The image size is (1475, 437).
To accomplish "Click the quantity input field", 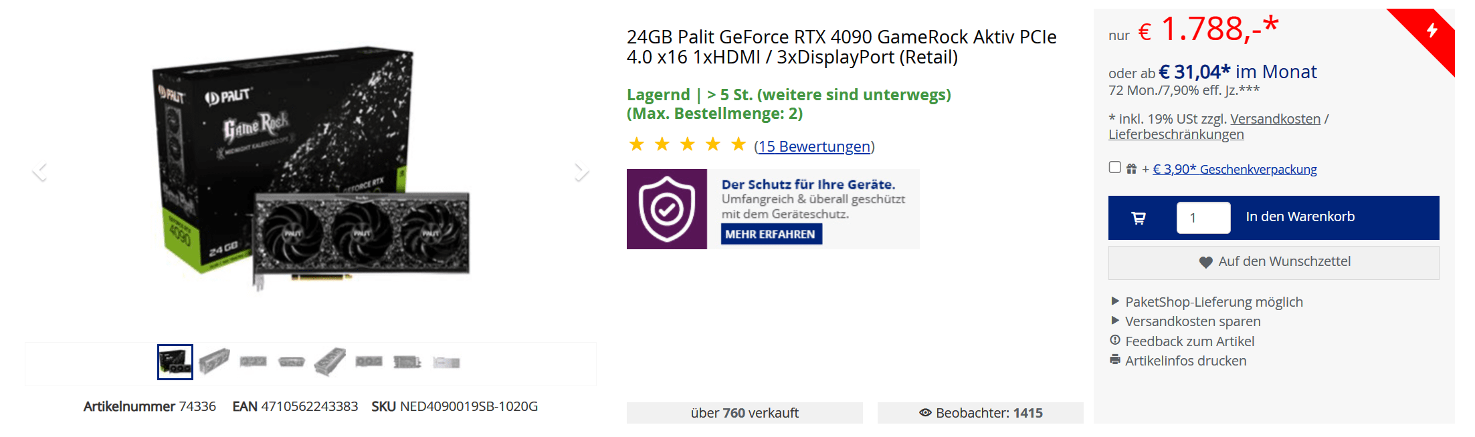I will coord(1203,218).
